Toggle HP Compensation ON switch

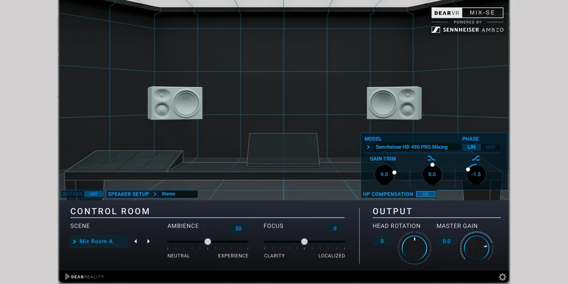(425, 194)
